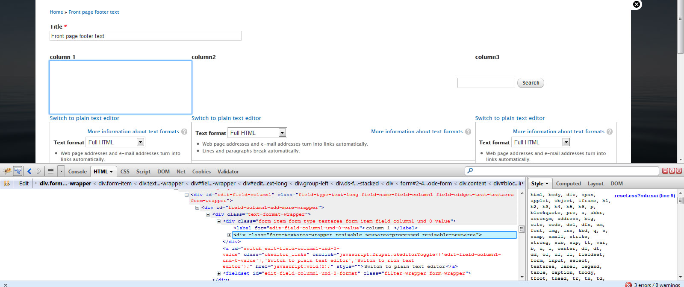Close the overlay with the black X icon
The height and width of the screenshot is (287, 684).
[x=637, y=4]
